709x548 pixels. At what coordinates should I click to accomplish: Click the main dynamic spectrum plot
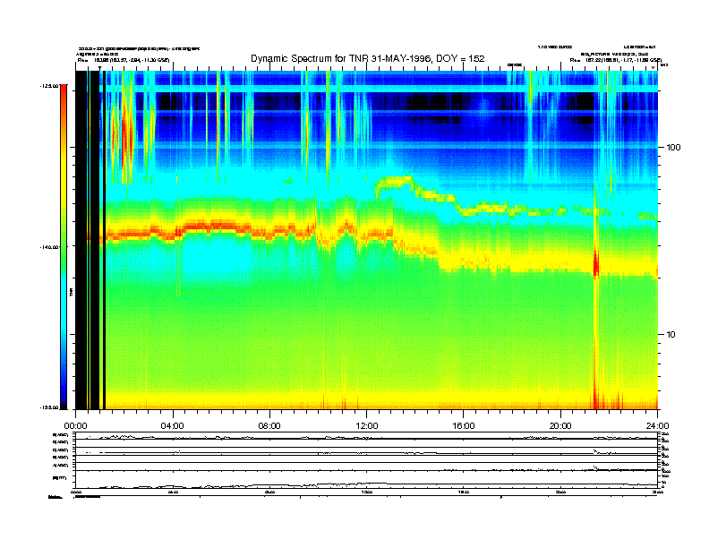point(367,240)
